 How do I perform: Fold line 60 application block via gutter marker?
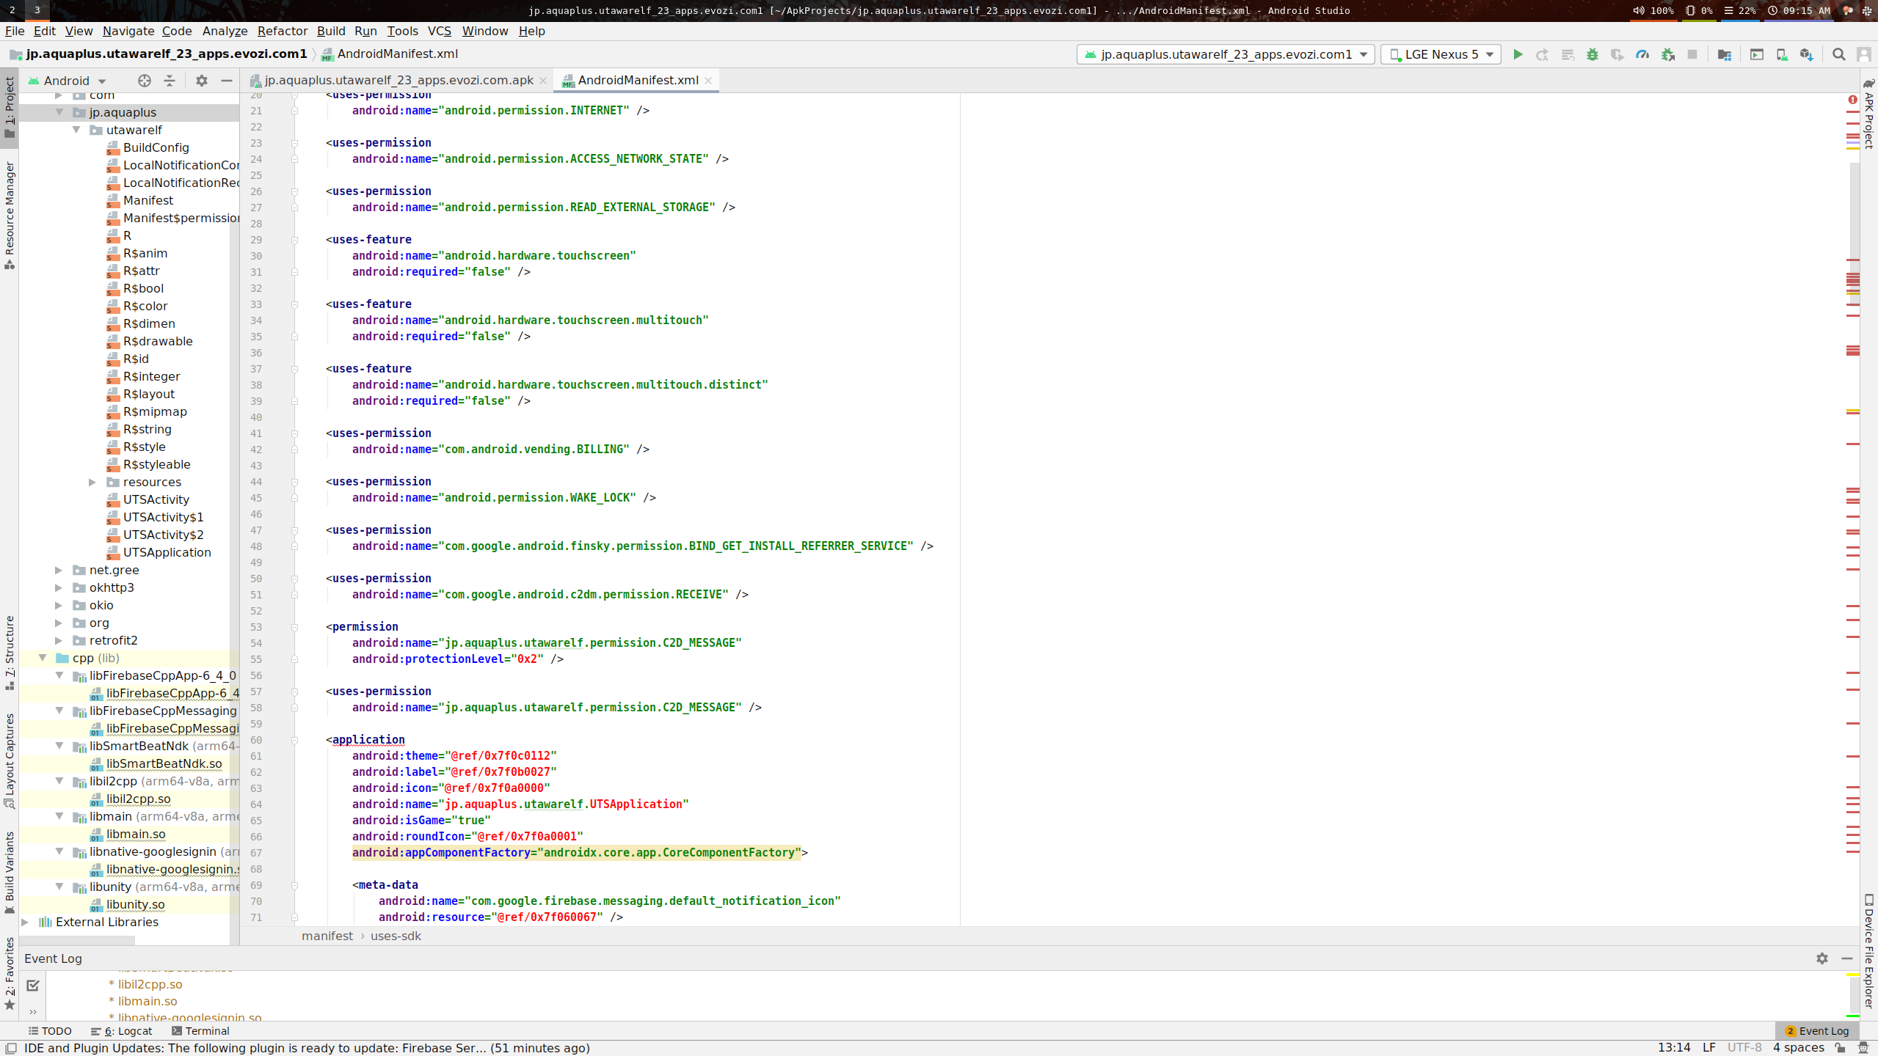tap(294, 739)
